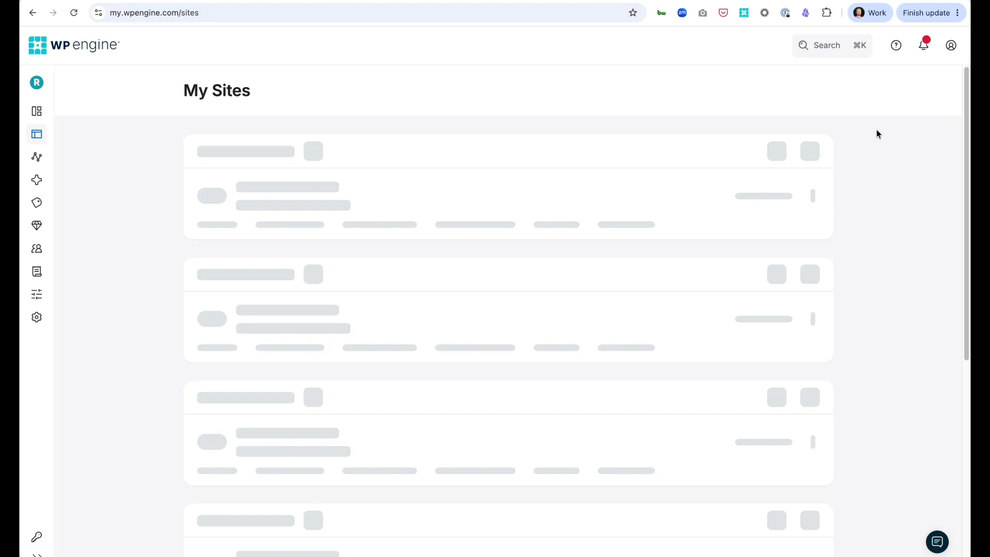Open the account switcher R avatar

pyautogui.click(x=37, y=83)
